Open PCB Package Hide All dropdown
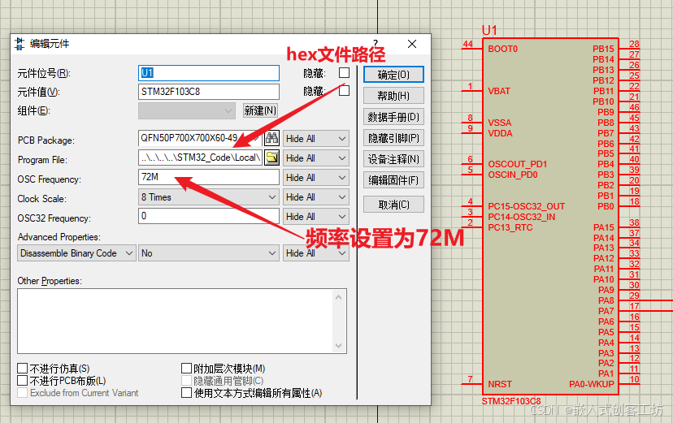The height and width of the screenshot is (423, 673). pos(316,138)
